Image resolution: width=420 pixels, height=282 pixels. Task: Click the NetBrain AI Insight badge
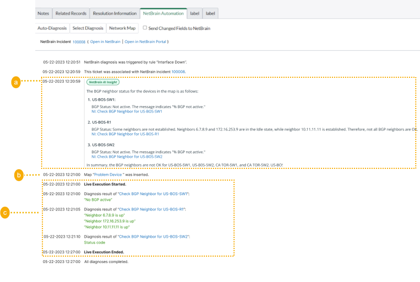pyautogui.click(x=103, y=82)
